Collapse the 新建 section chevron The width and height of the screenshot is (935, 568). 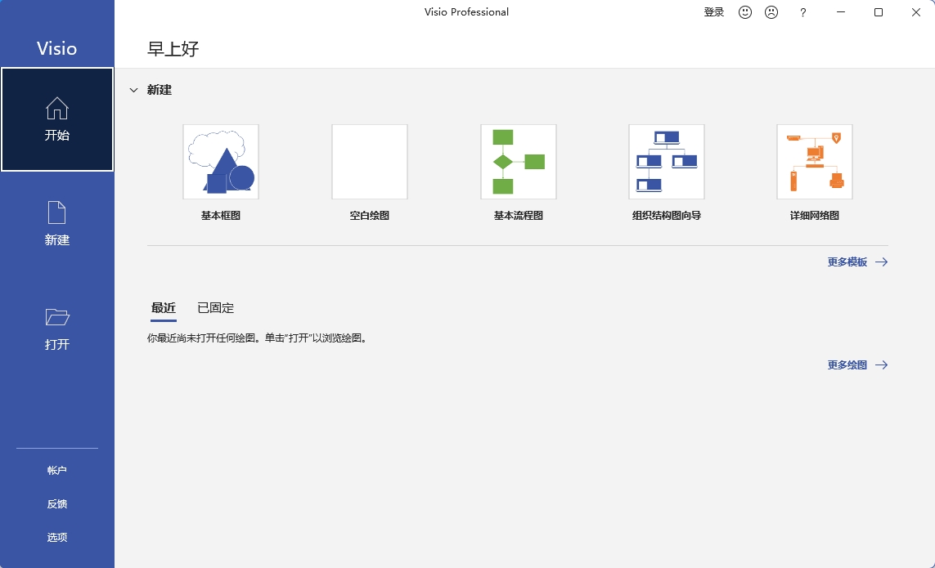point(133,90)
